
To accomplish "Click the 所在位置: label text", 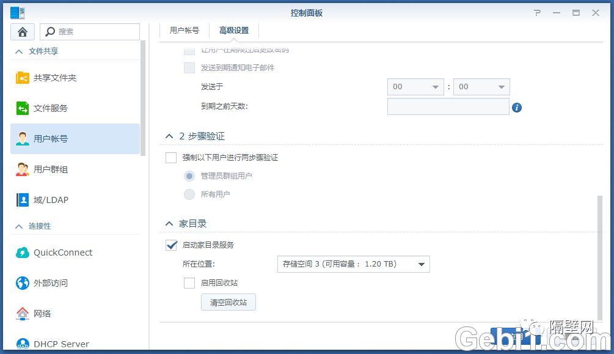I will click(x=199, y=264).
